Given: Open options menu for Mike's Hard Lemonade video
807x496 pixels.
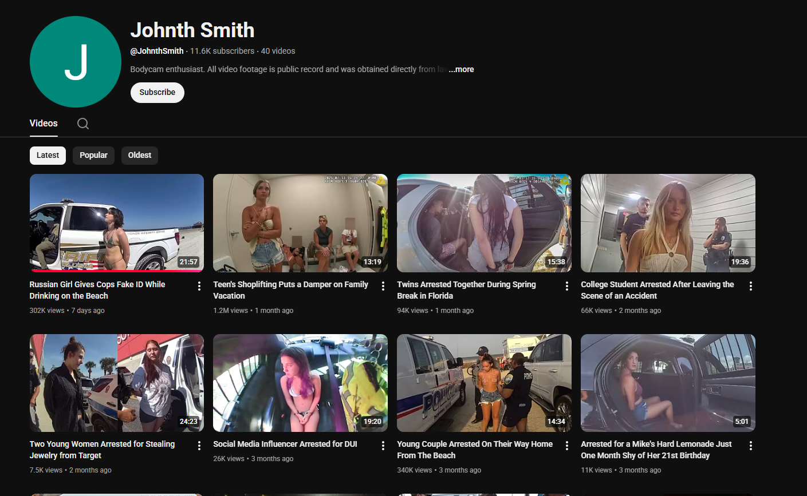Looking at the screenshot, I should coord(751,446).
